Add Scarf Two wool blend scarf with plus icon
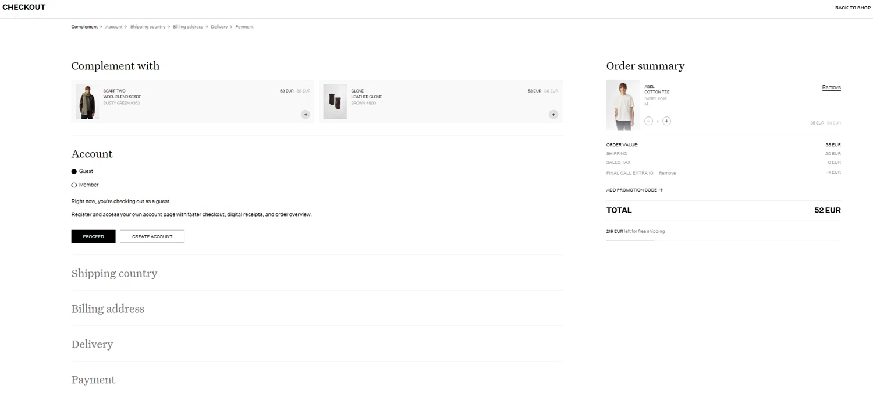Image resolution: width=873 pixels, height=414 pixels. [306, 114]
